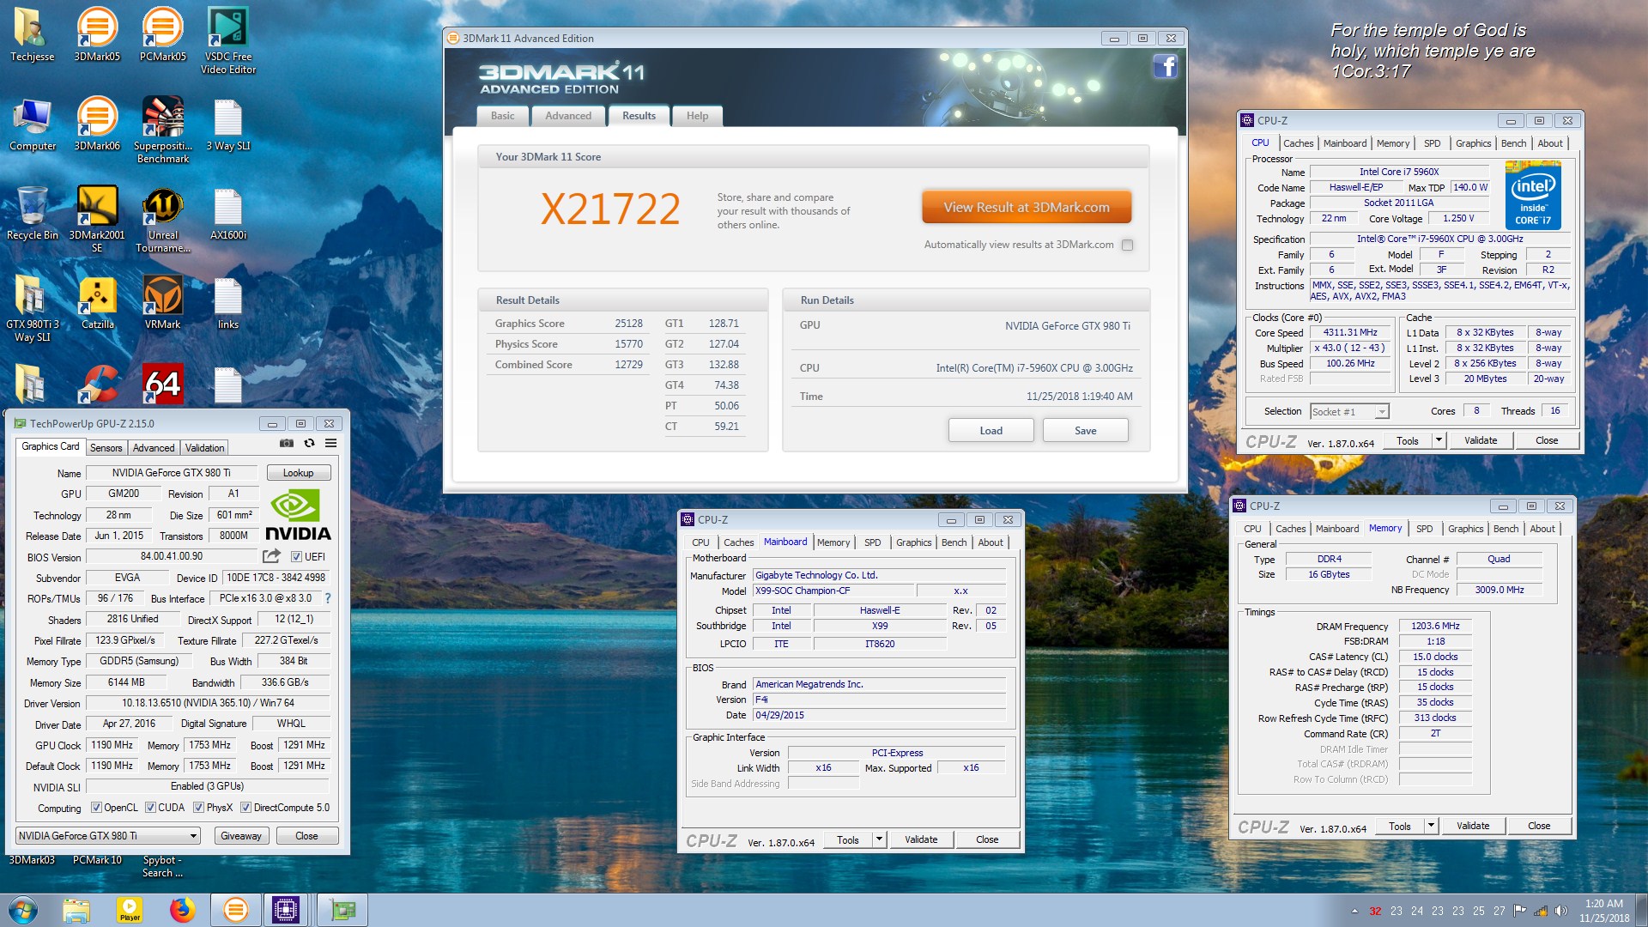Click the BIOS Version field 84.00.41.00.90
The width and height of the screenshot is (1648, 927).
(x=172, y=556)
